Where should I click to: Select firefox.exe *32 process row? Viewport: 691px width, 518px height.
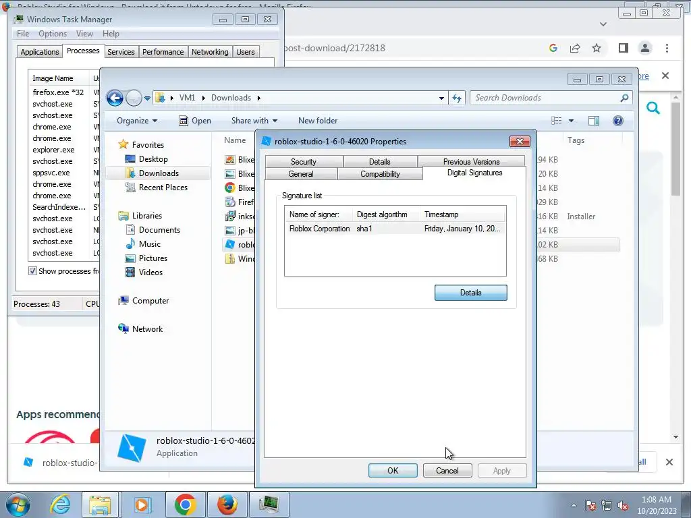(64, 92)
